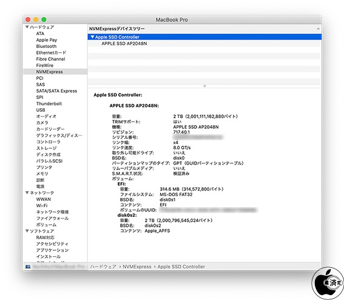Select アプリケーション in the sidebar

click(x=52, y=250)
